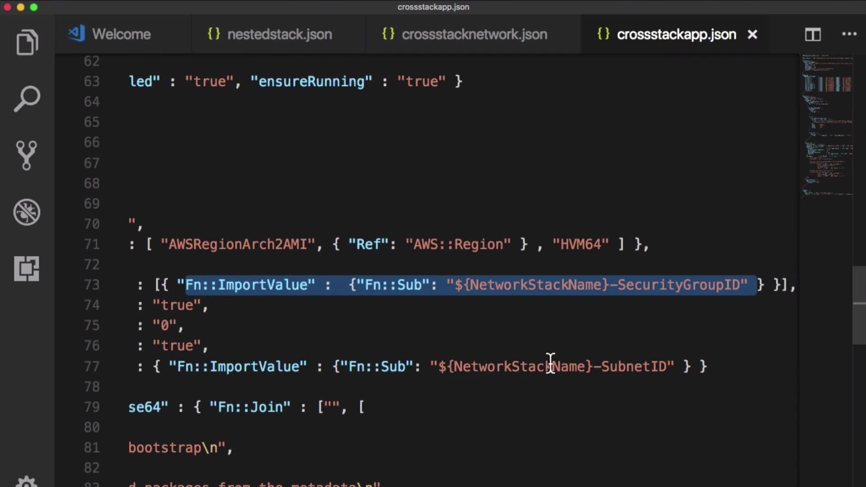Click the "AWSRegionArch2AMI" text on line 71
The height and width of the screenshot is (487, 866).
[x=237, y=244]
